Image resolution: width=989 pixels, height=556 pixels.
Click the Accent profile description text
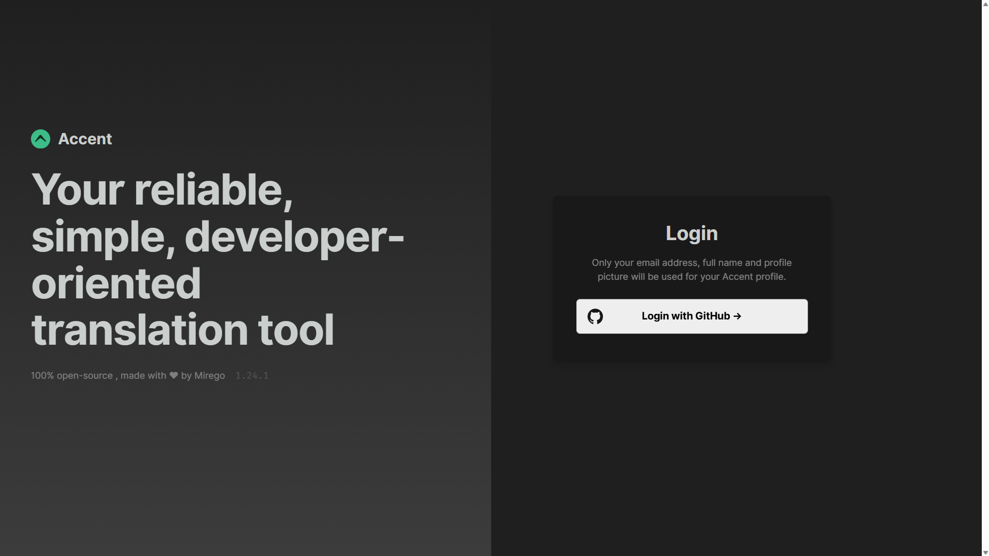[692, 269]
